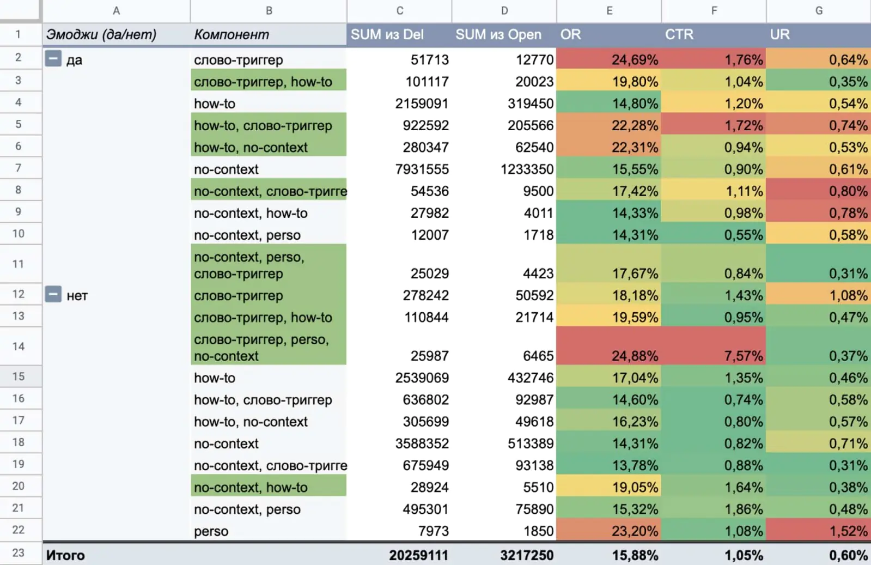Select cell with value 1233350
Image resolution: width=871 pixels, height=565 pixels.
point(504,169)
